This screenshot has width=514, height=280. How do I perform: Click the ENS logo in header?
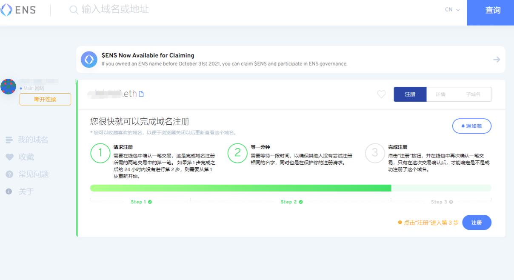coord(18,10)
